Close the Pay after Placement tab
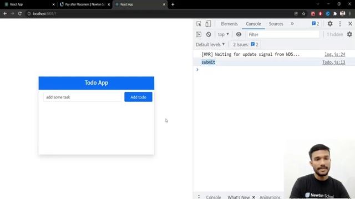The image size is (355, 199). tap(109, 4)
